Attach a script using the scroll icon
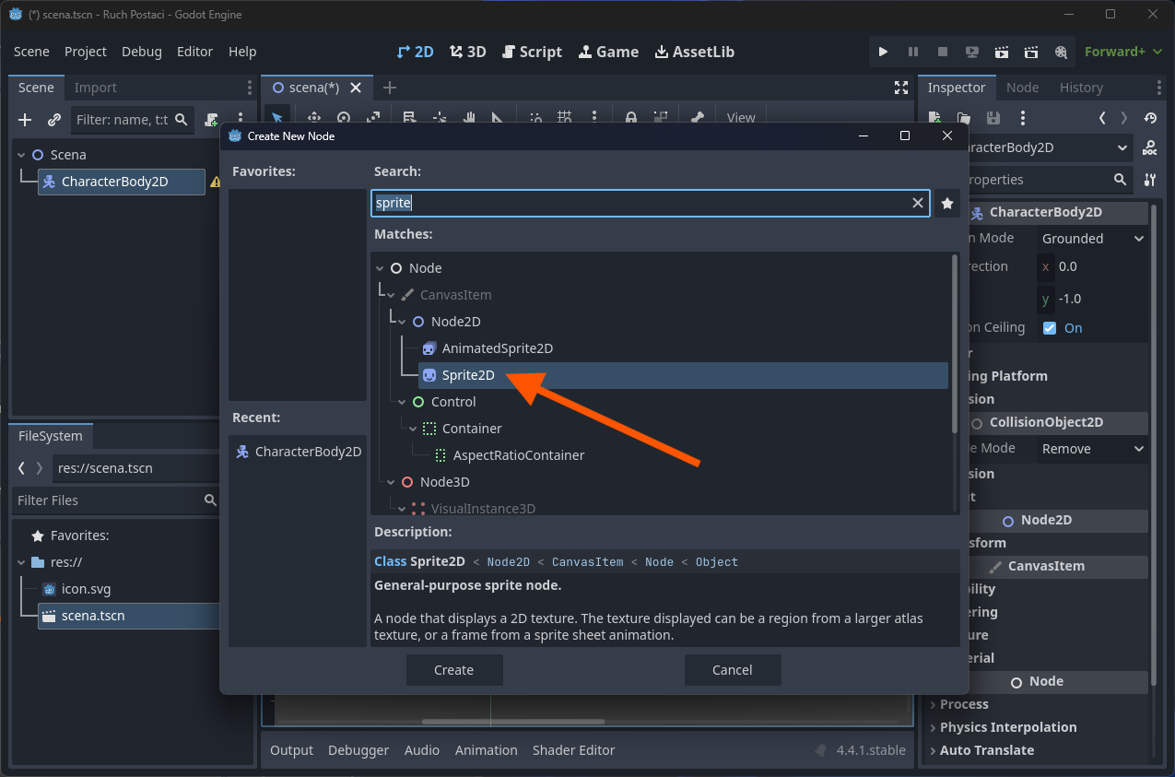 pyautogui.click(x=212, y=120)
